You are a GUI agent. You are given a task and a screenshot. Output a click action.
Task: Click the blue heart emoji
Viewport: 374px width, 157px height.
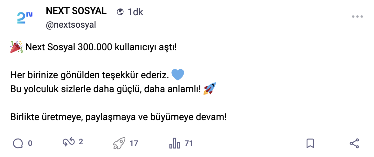(x=177, y=75)
